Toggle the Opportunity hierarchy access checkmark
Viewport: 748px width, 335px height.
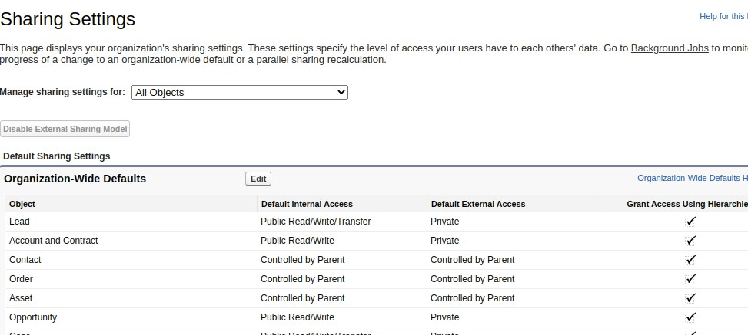pos(691,317)
